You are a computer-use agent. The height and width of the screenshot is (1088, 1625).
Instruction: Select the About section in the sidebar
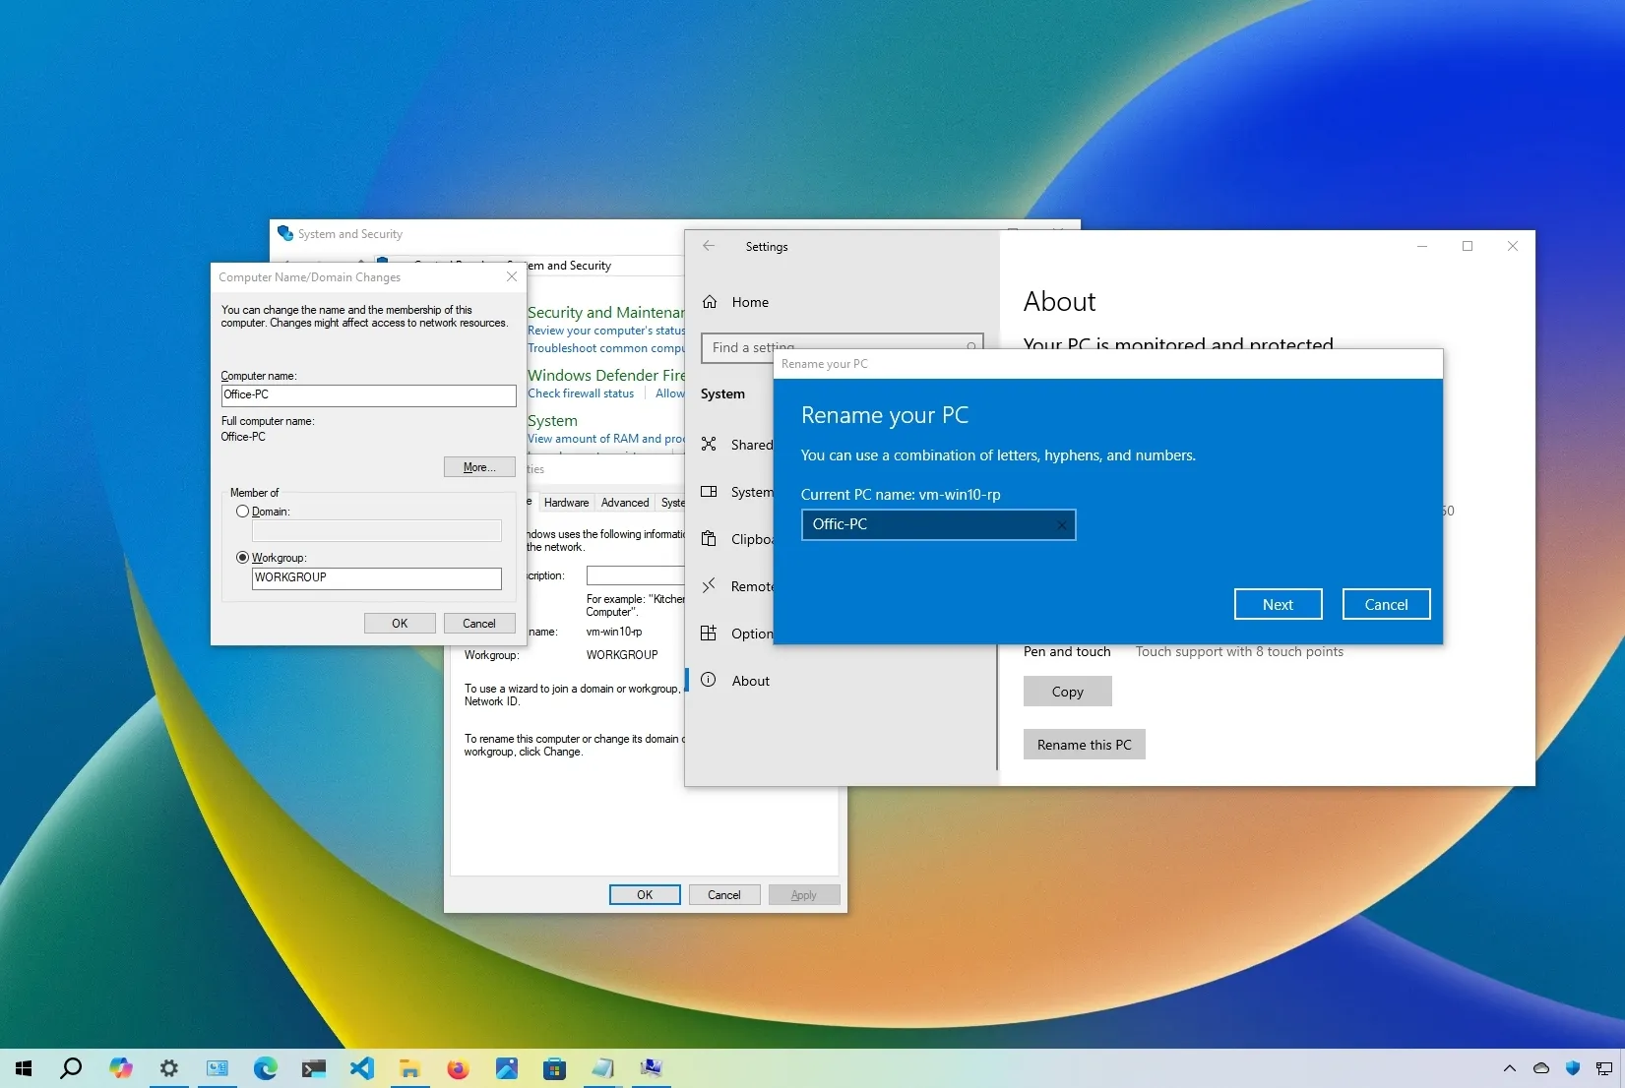click(750, 680)
